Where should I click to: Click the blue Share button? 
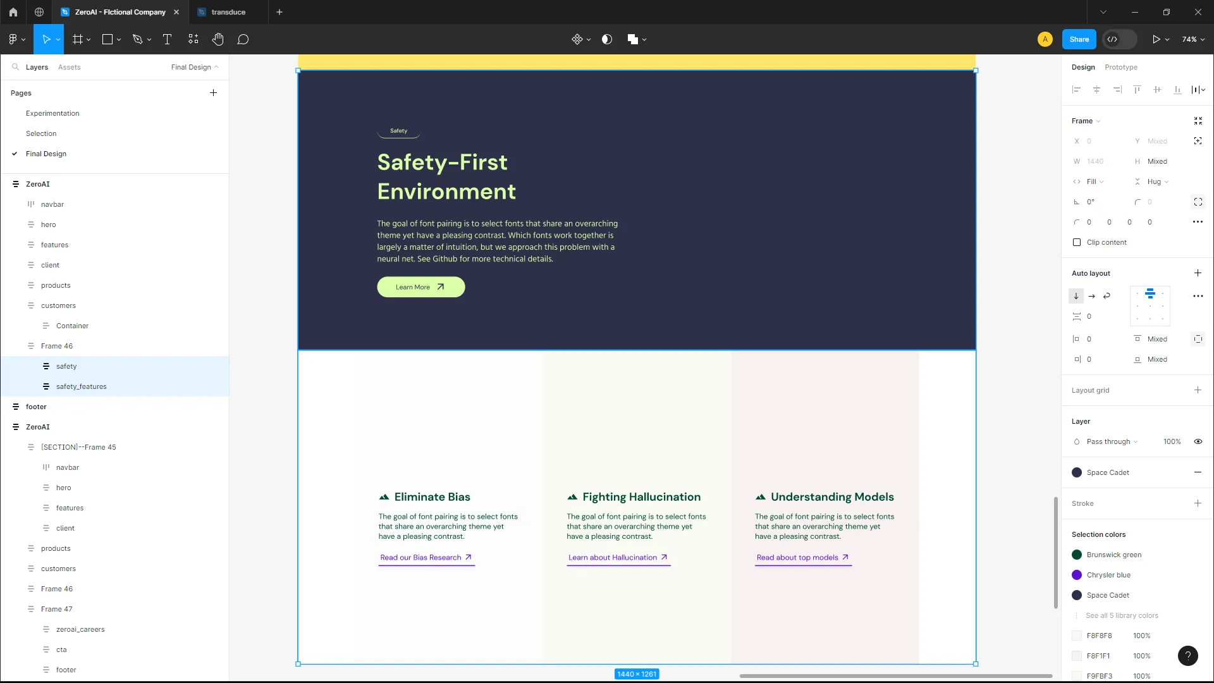tap(1079, 39)
